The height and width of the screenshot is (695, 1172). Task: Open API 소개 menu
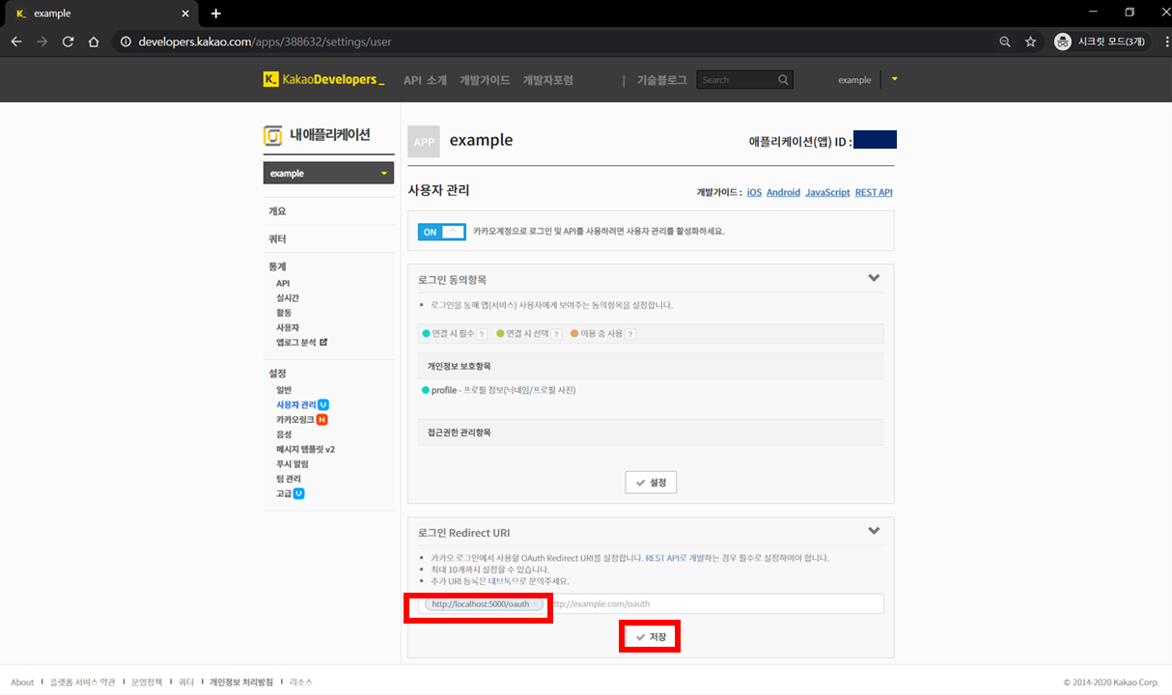click(x=425, y=80)
